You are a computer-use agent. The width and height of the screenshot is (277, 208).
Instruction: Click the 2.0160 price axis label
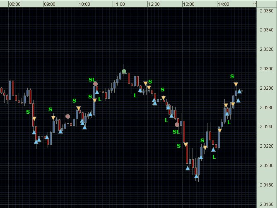pyautogui.click(x=267, y=204)
